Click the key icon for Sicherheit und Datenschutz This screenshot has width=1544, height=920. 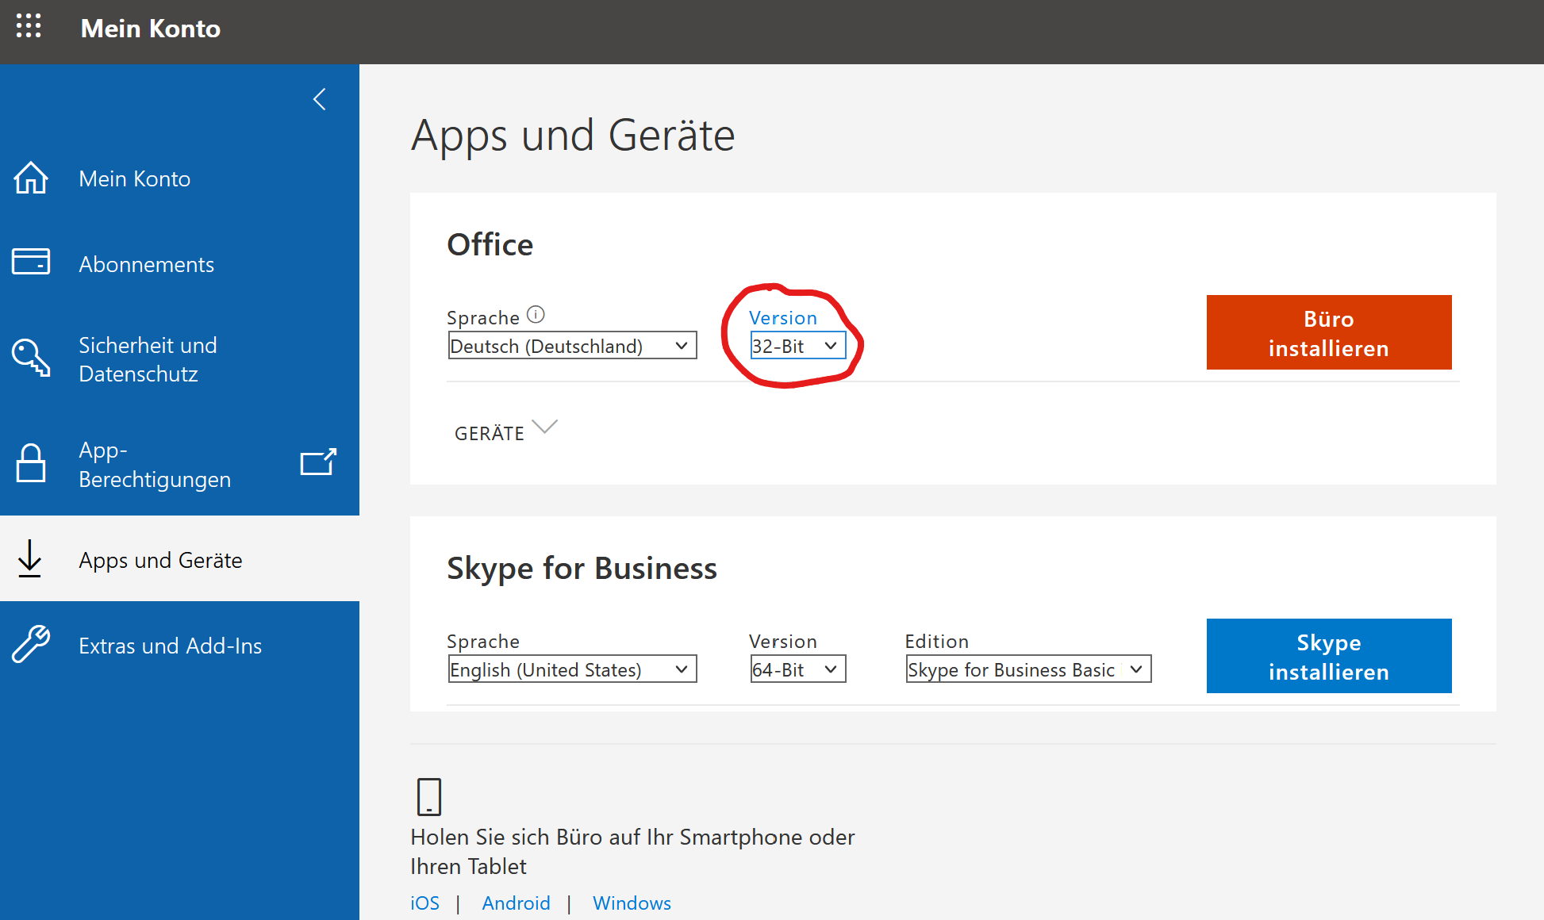click(x=31, y=358)
